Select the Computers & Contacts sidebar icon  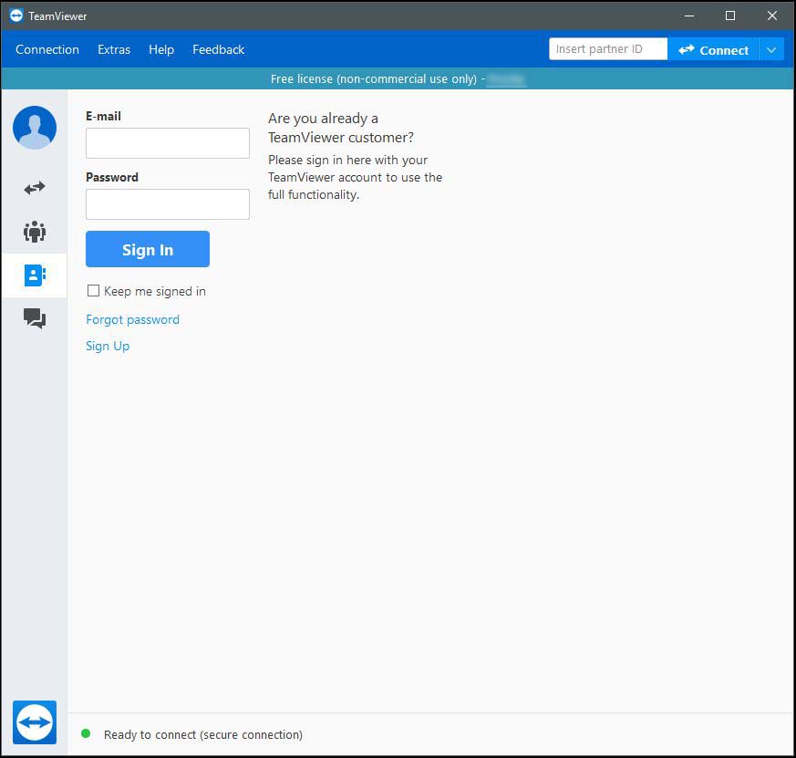[35, 275]
